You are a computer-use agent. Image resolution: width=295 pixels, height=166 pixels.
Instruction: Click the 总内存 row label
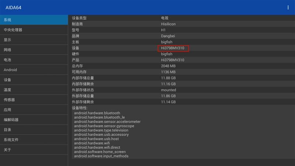(x=77, y=66)
